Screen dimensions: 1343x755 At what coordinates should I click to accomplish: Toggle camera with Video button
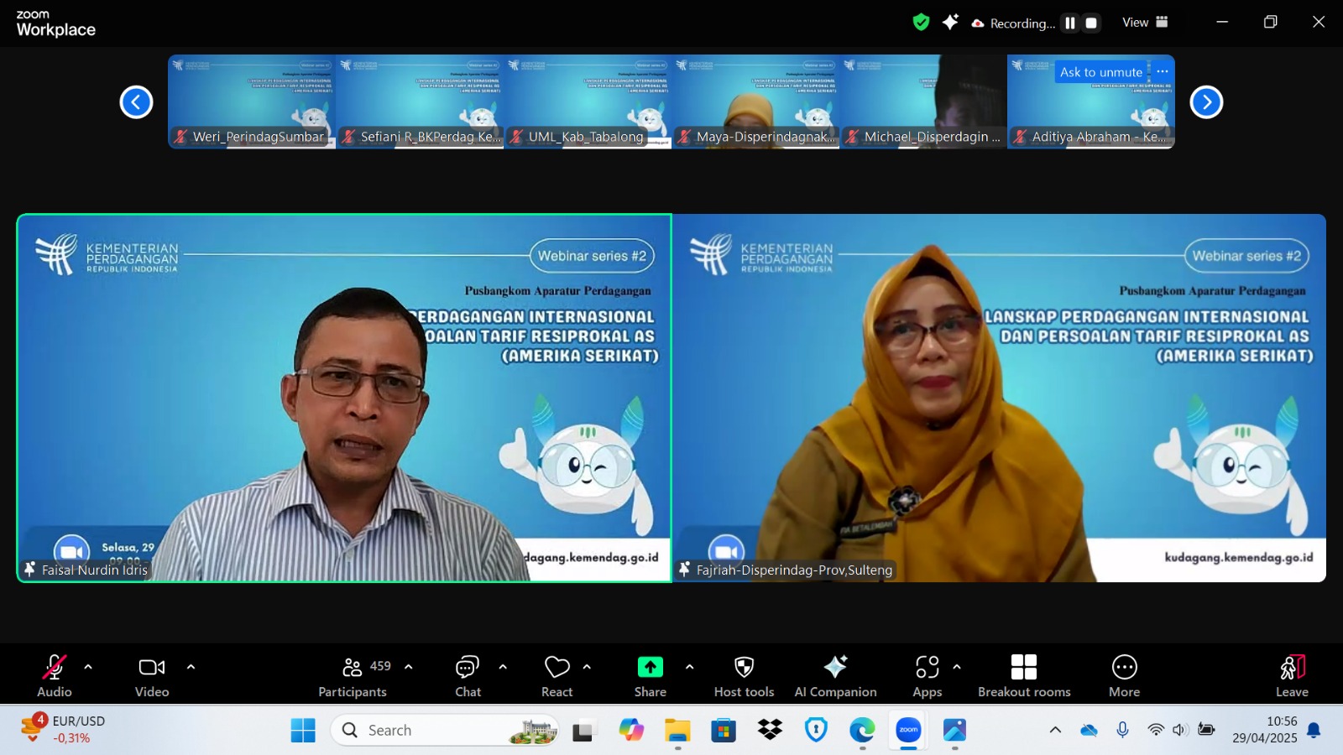[x=152, y=675]
